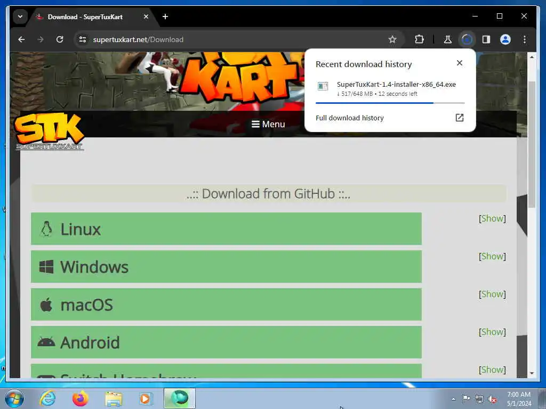Expand the Linux download section
The height and width of the screenshot is (409, 546).
click(226, 229)
